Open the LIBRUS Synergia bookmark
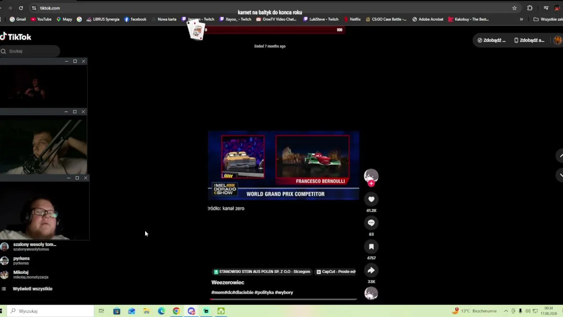Viewport: 563px width, 317px height. (x=103, y=19)
